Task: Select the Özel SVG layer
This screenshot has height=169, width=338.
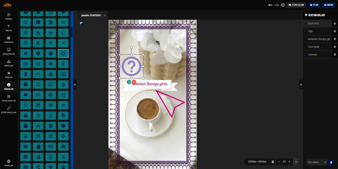Action: [x=317, y=23]
